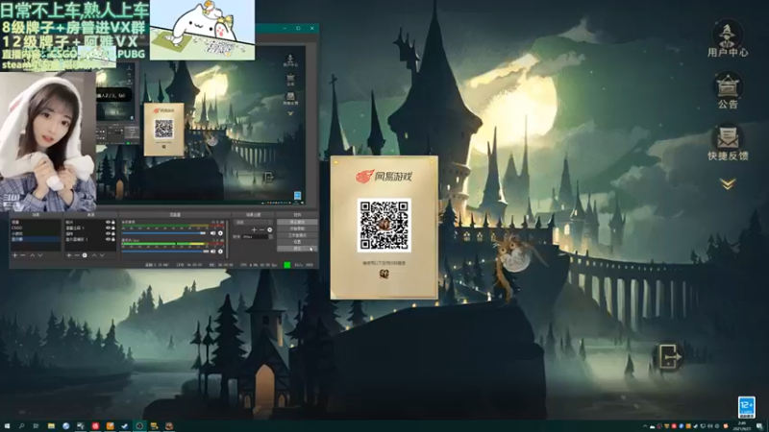The height and width of the screenshot is (432, 769).
Task: Select the CSGO scene in OBS
Action: click(x=36, y=228)
